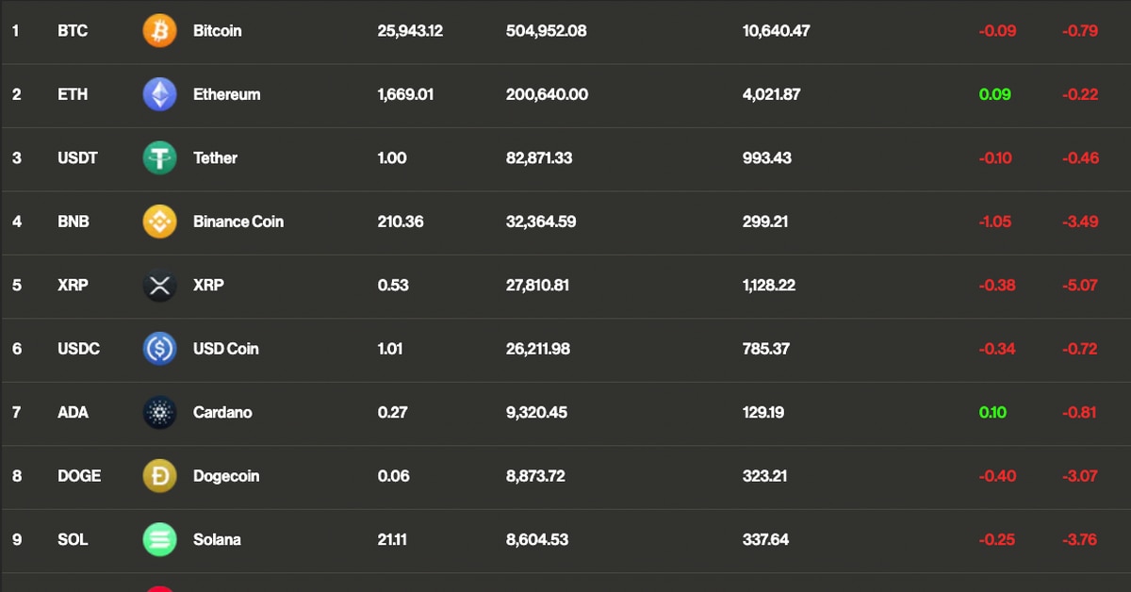Open the Bitcoin name link
This screenshot has height=592, width=1131.
coord(217,30)
